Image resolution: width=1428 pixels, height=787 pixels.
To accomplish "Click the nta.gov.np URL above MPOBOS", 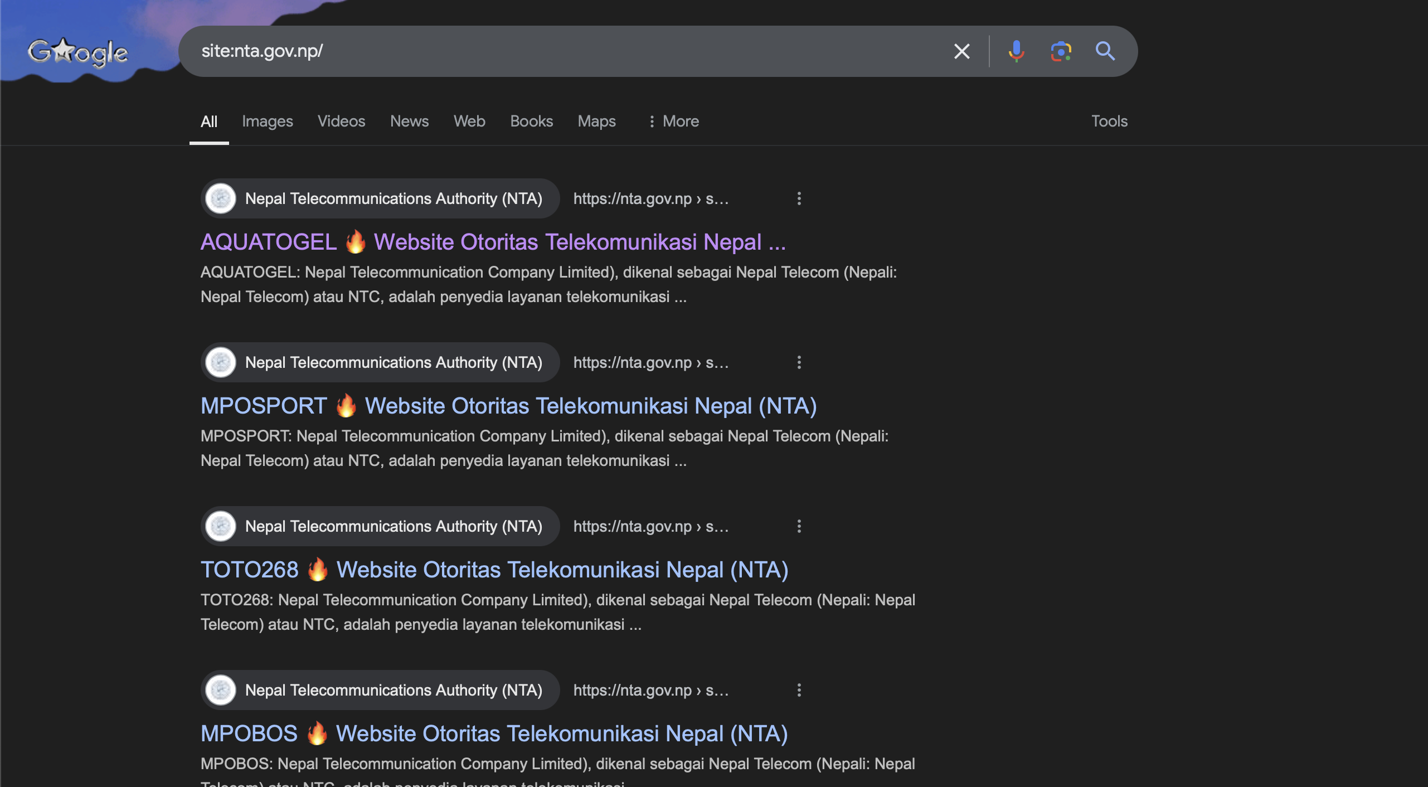I will point(651,690).
